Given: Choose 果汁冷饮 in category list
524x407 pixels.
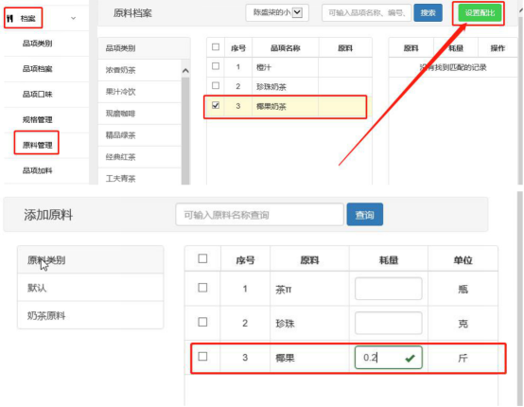Looking at the screenshot, I should (140, 92).
